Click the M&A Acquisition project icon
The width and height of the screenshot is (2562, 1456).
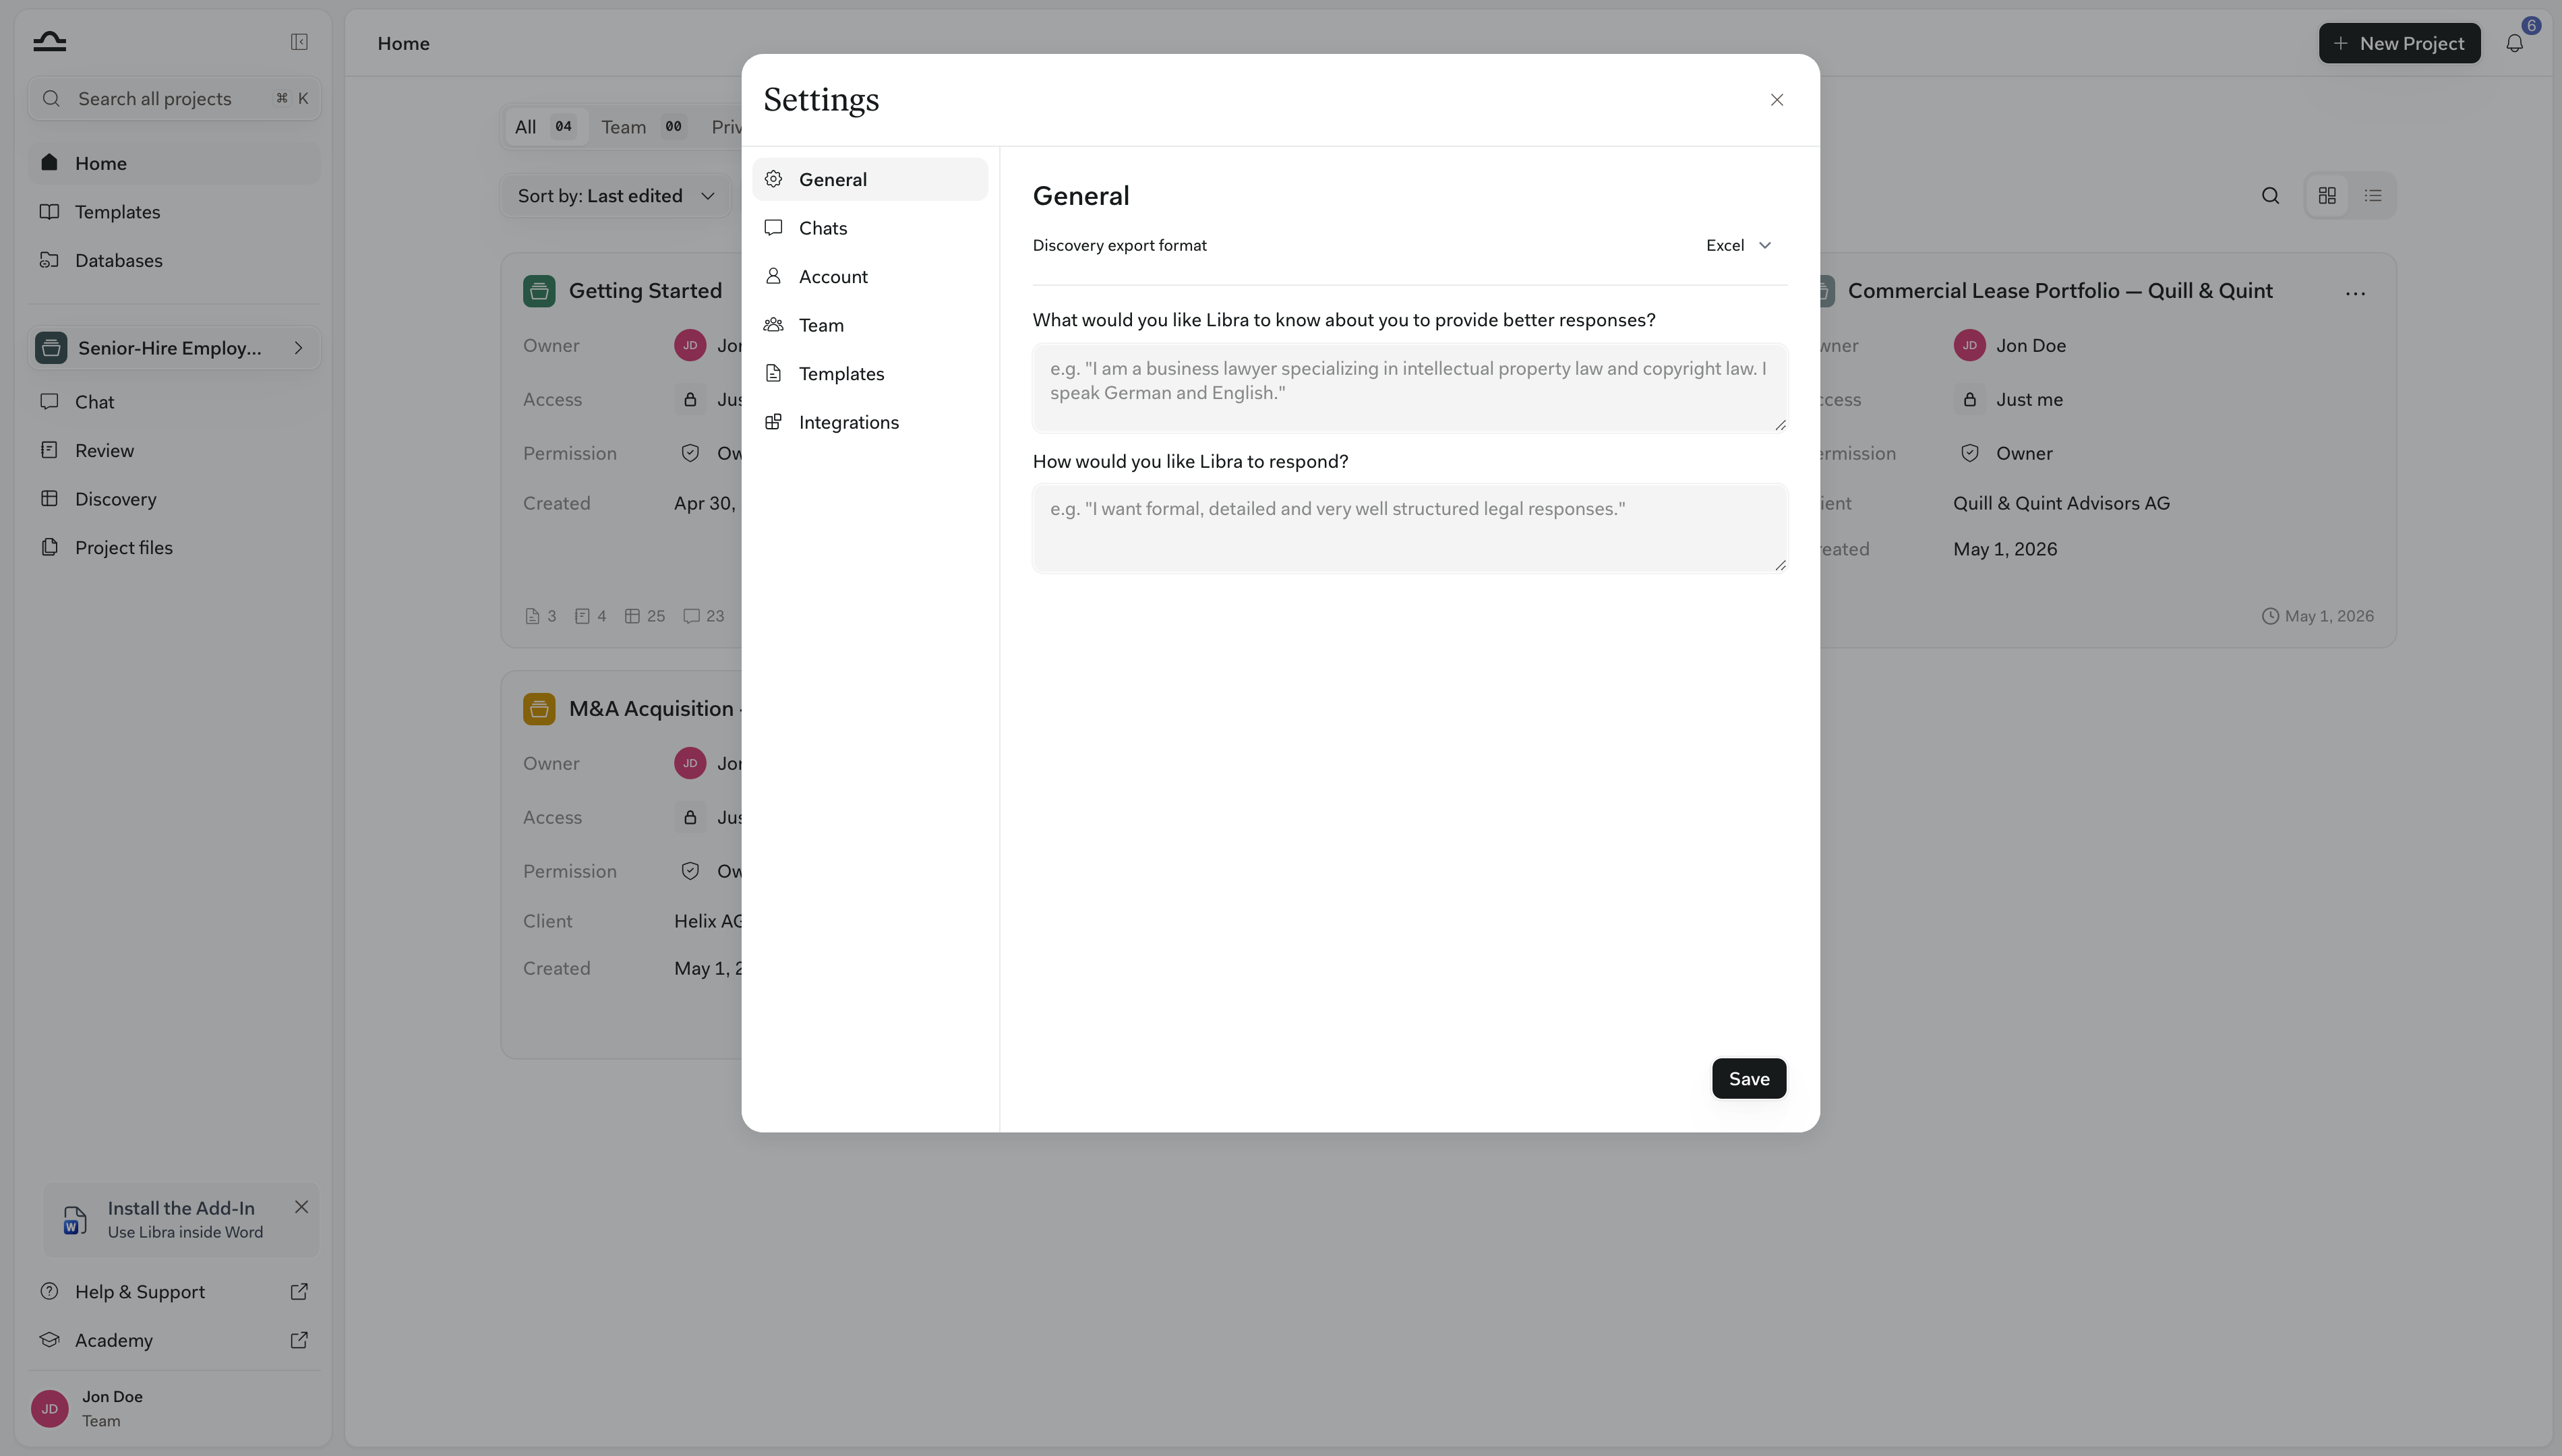(x=539, y=709)
